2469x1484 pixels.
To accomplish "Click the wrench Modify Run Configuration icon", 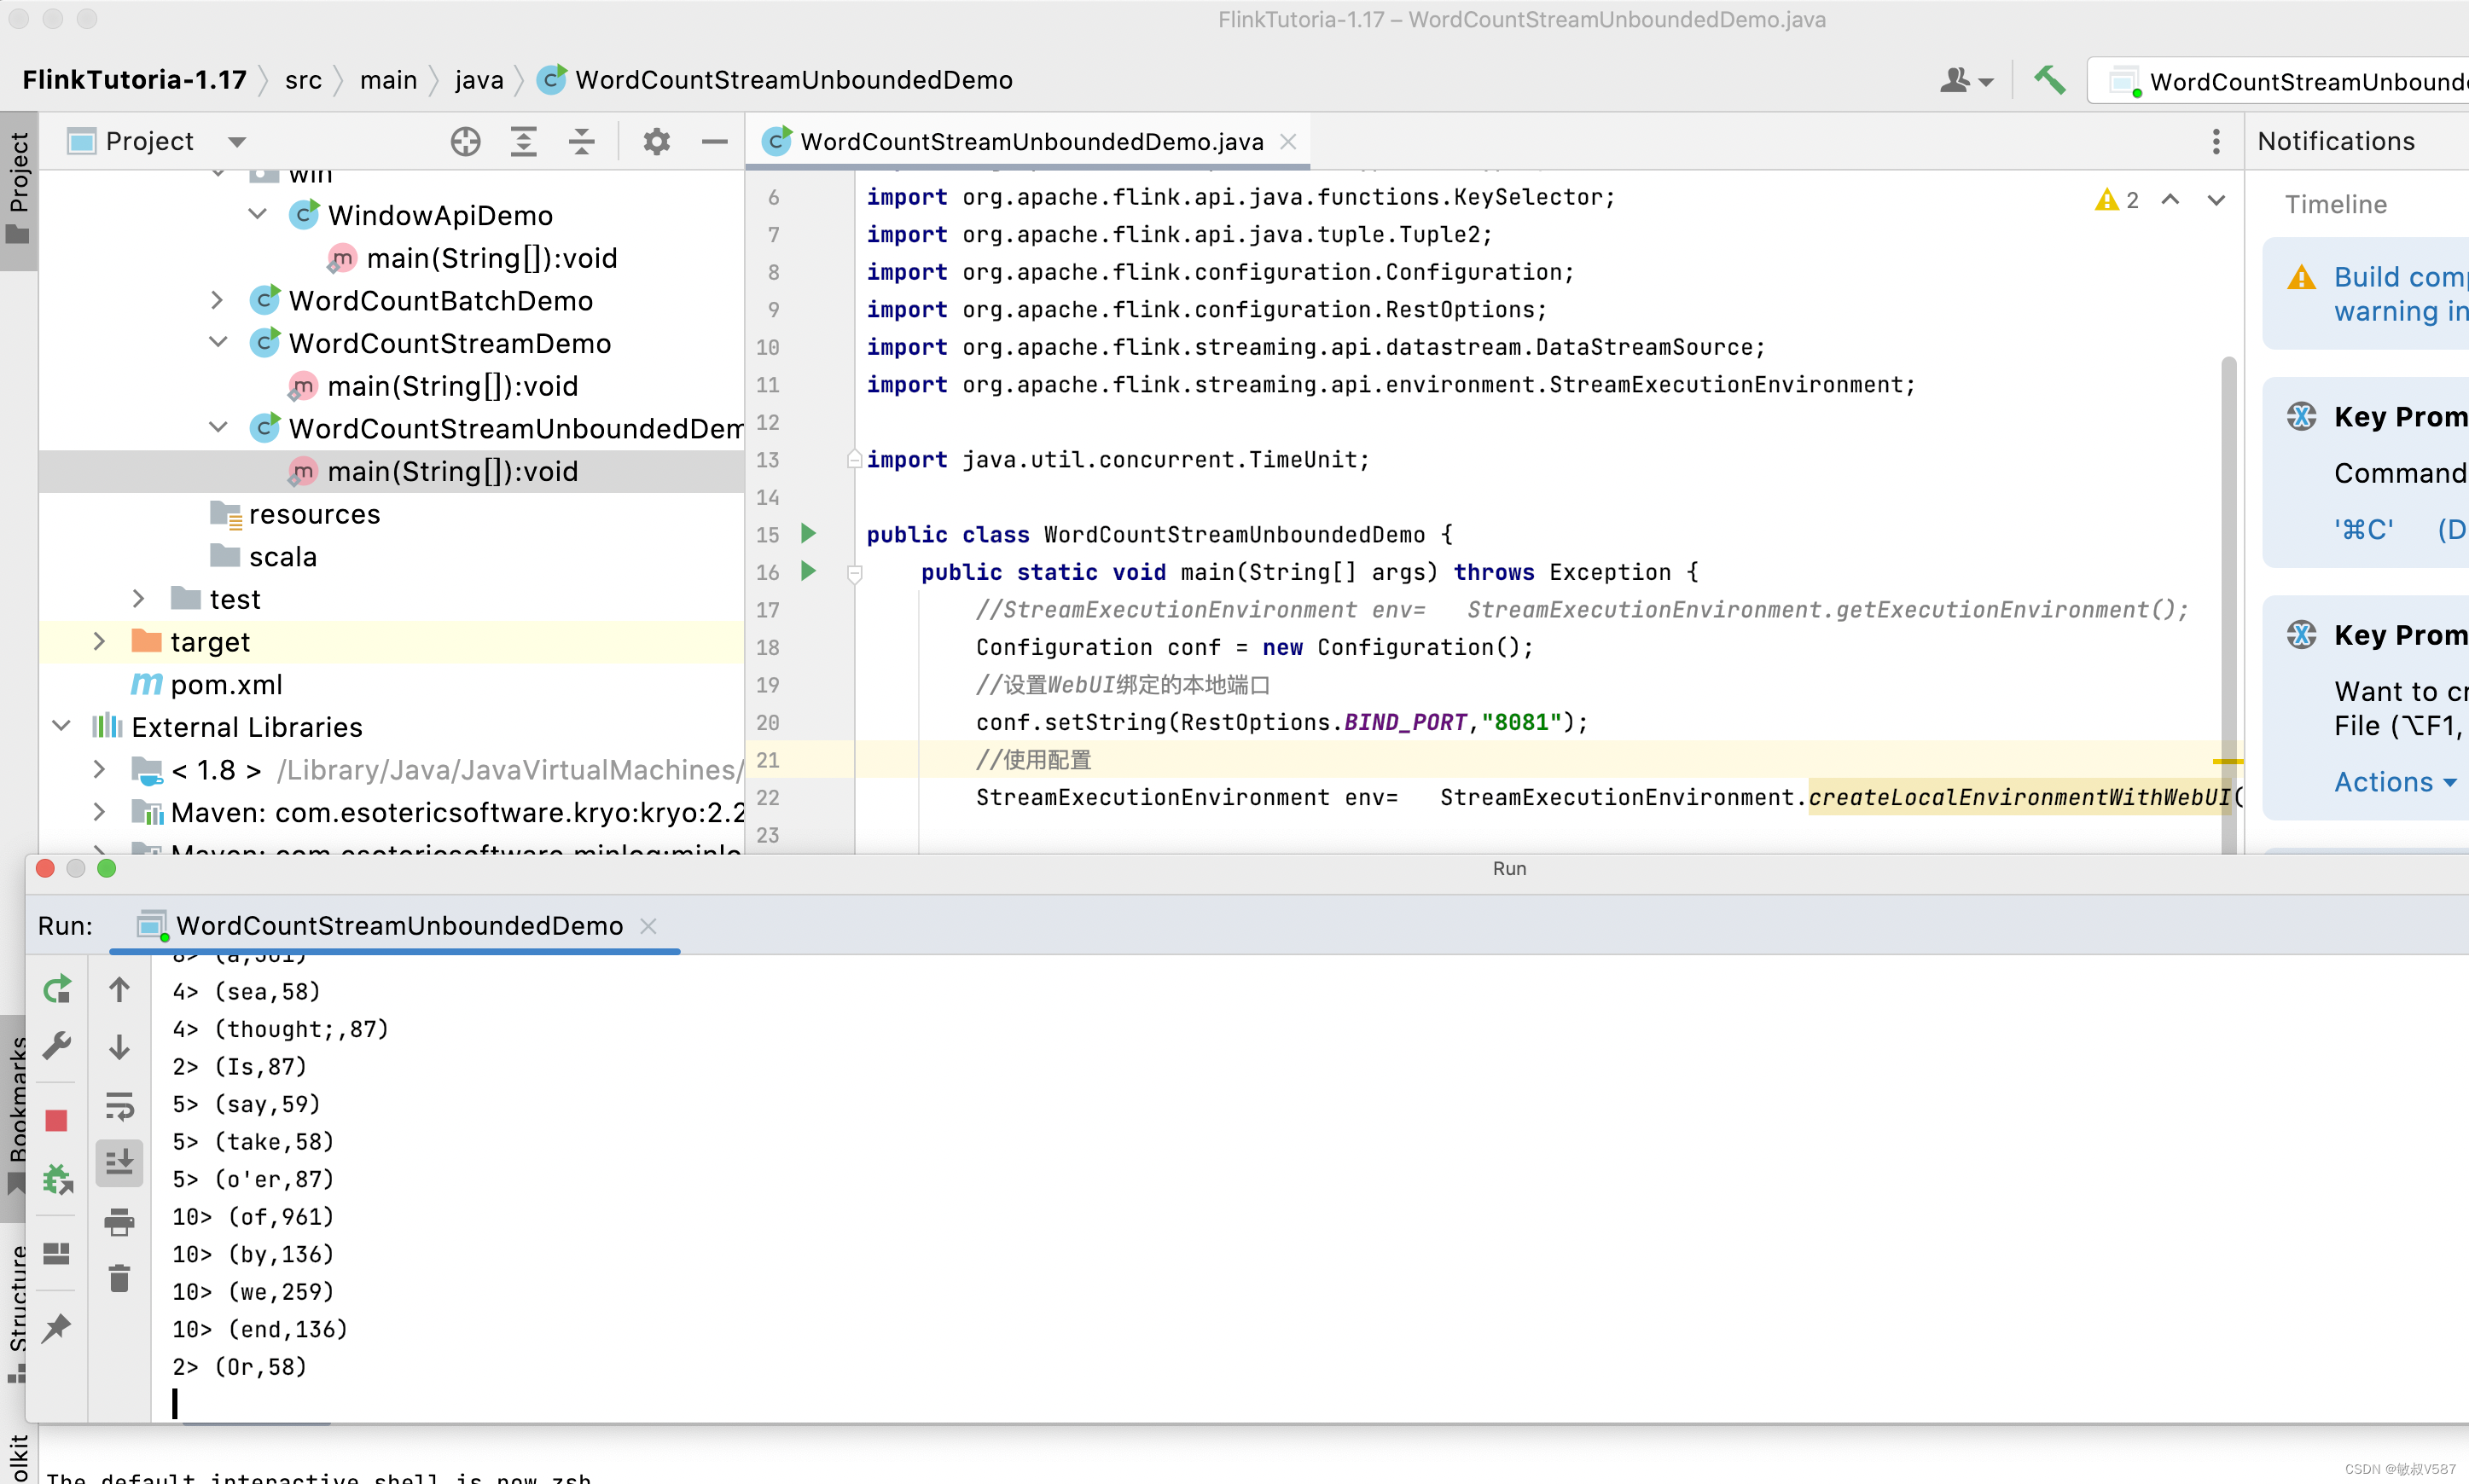I will [57, 1046].
